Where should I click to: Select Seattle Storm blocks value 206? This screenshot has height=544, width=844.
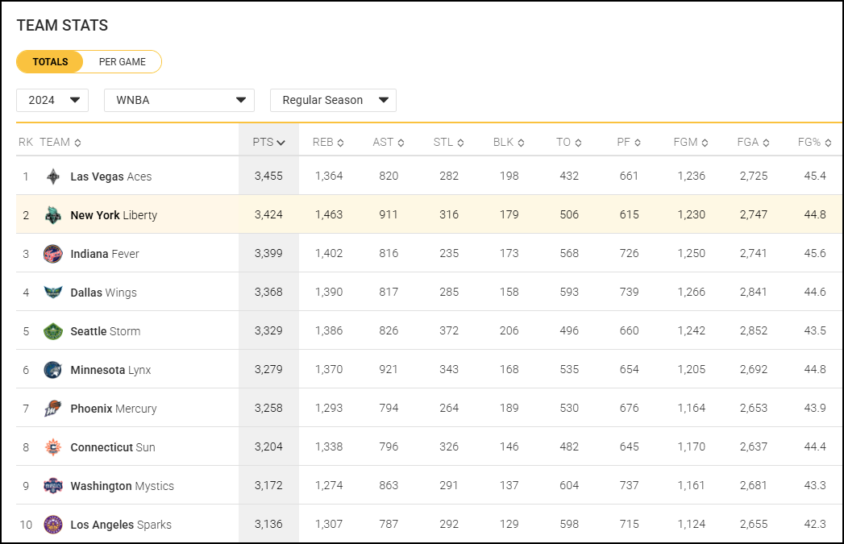(509, 330)
